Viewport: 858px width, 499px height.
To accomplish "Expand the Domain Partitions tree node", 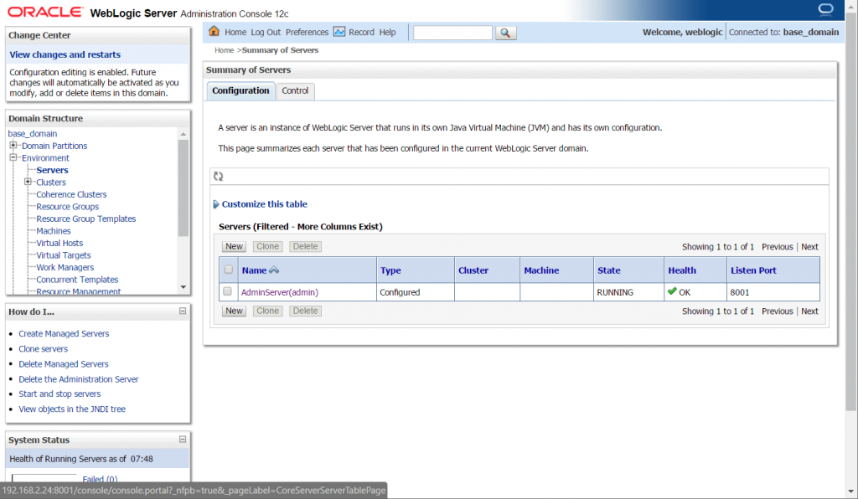I will (x=13, y=145).
